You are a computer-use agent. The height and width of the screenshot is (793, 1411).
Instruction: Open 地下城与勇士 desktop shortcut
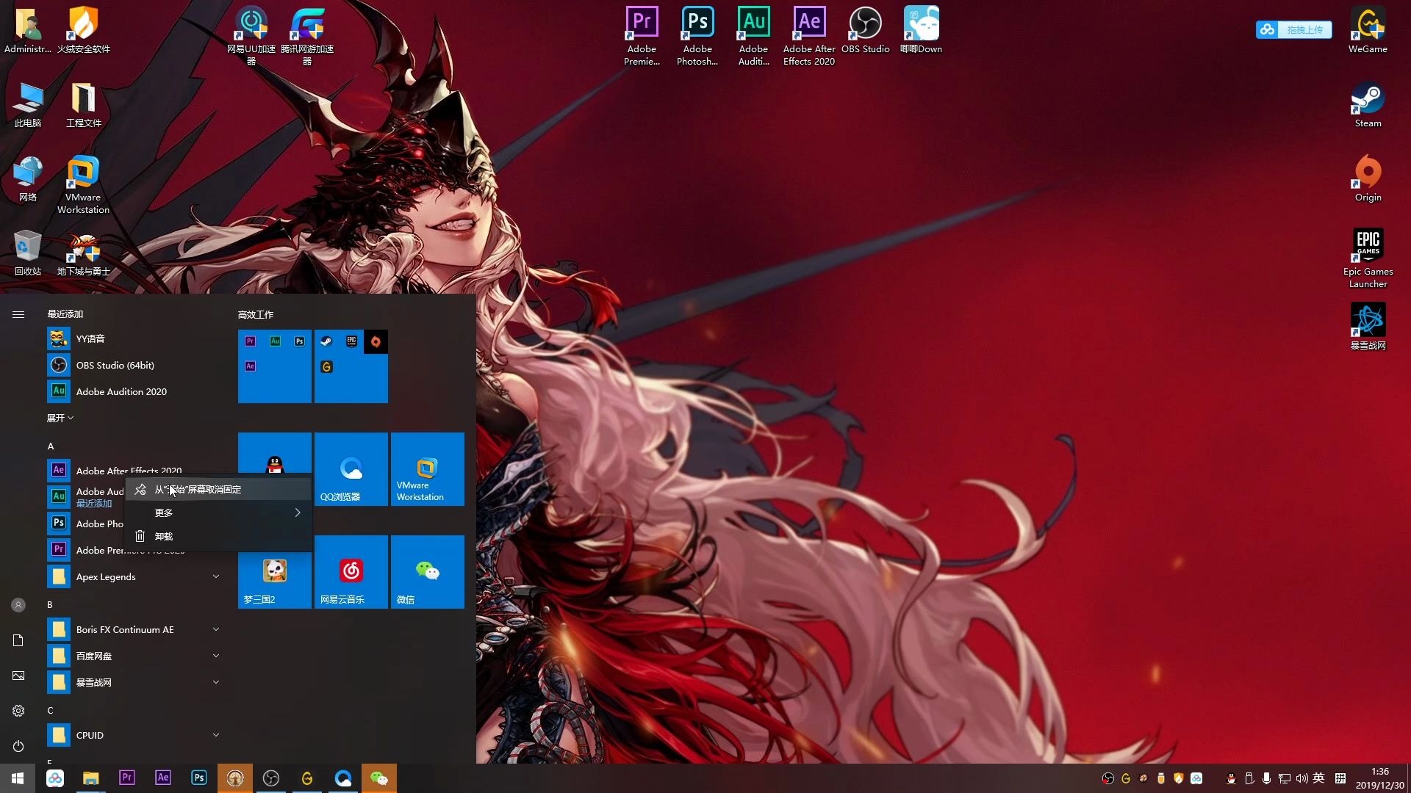coord(84,253)
